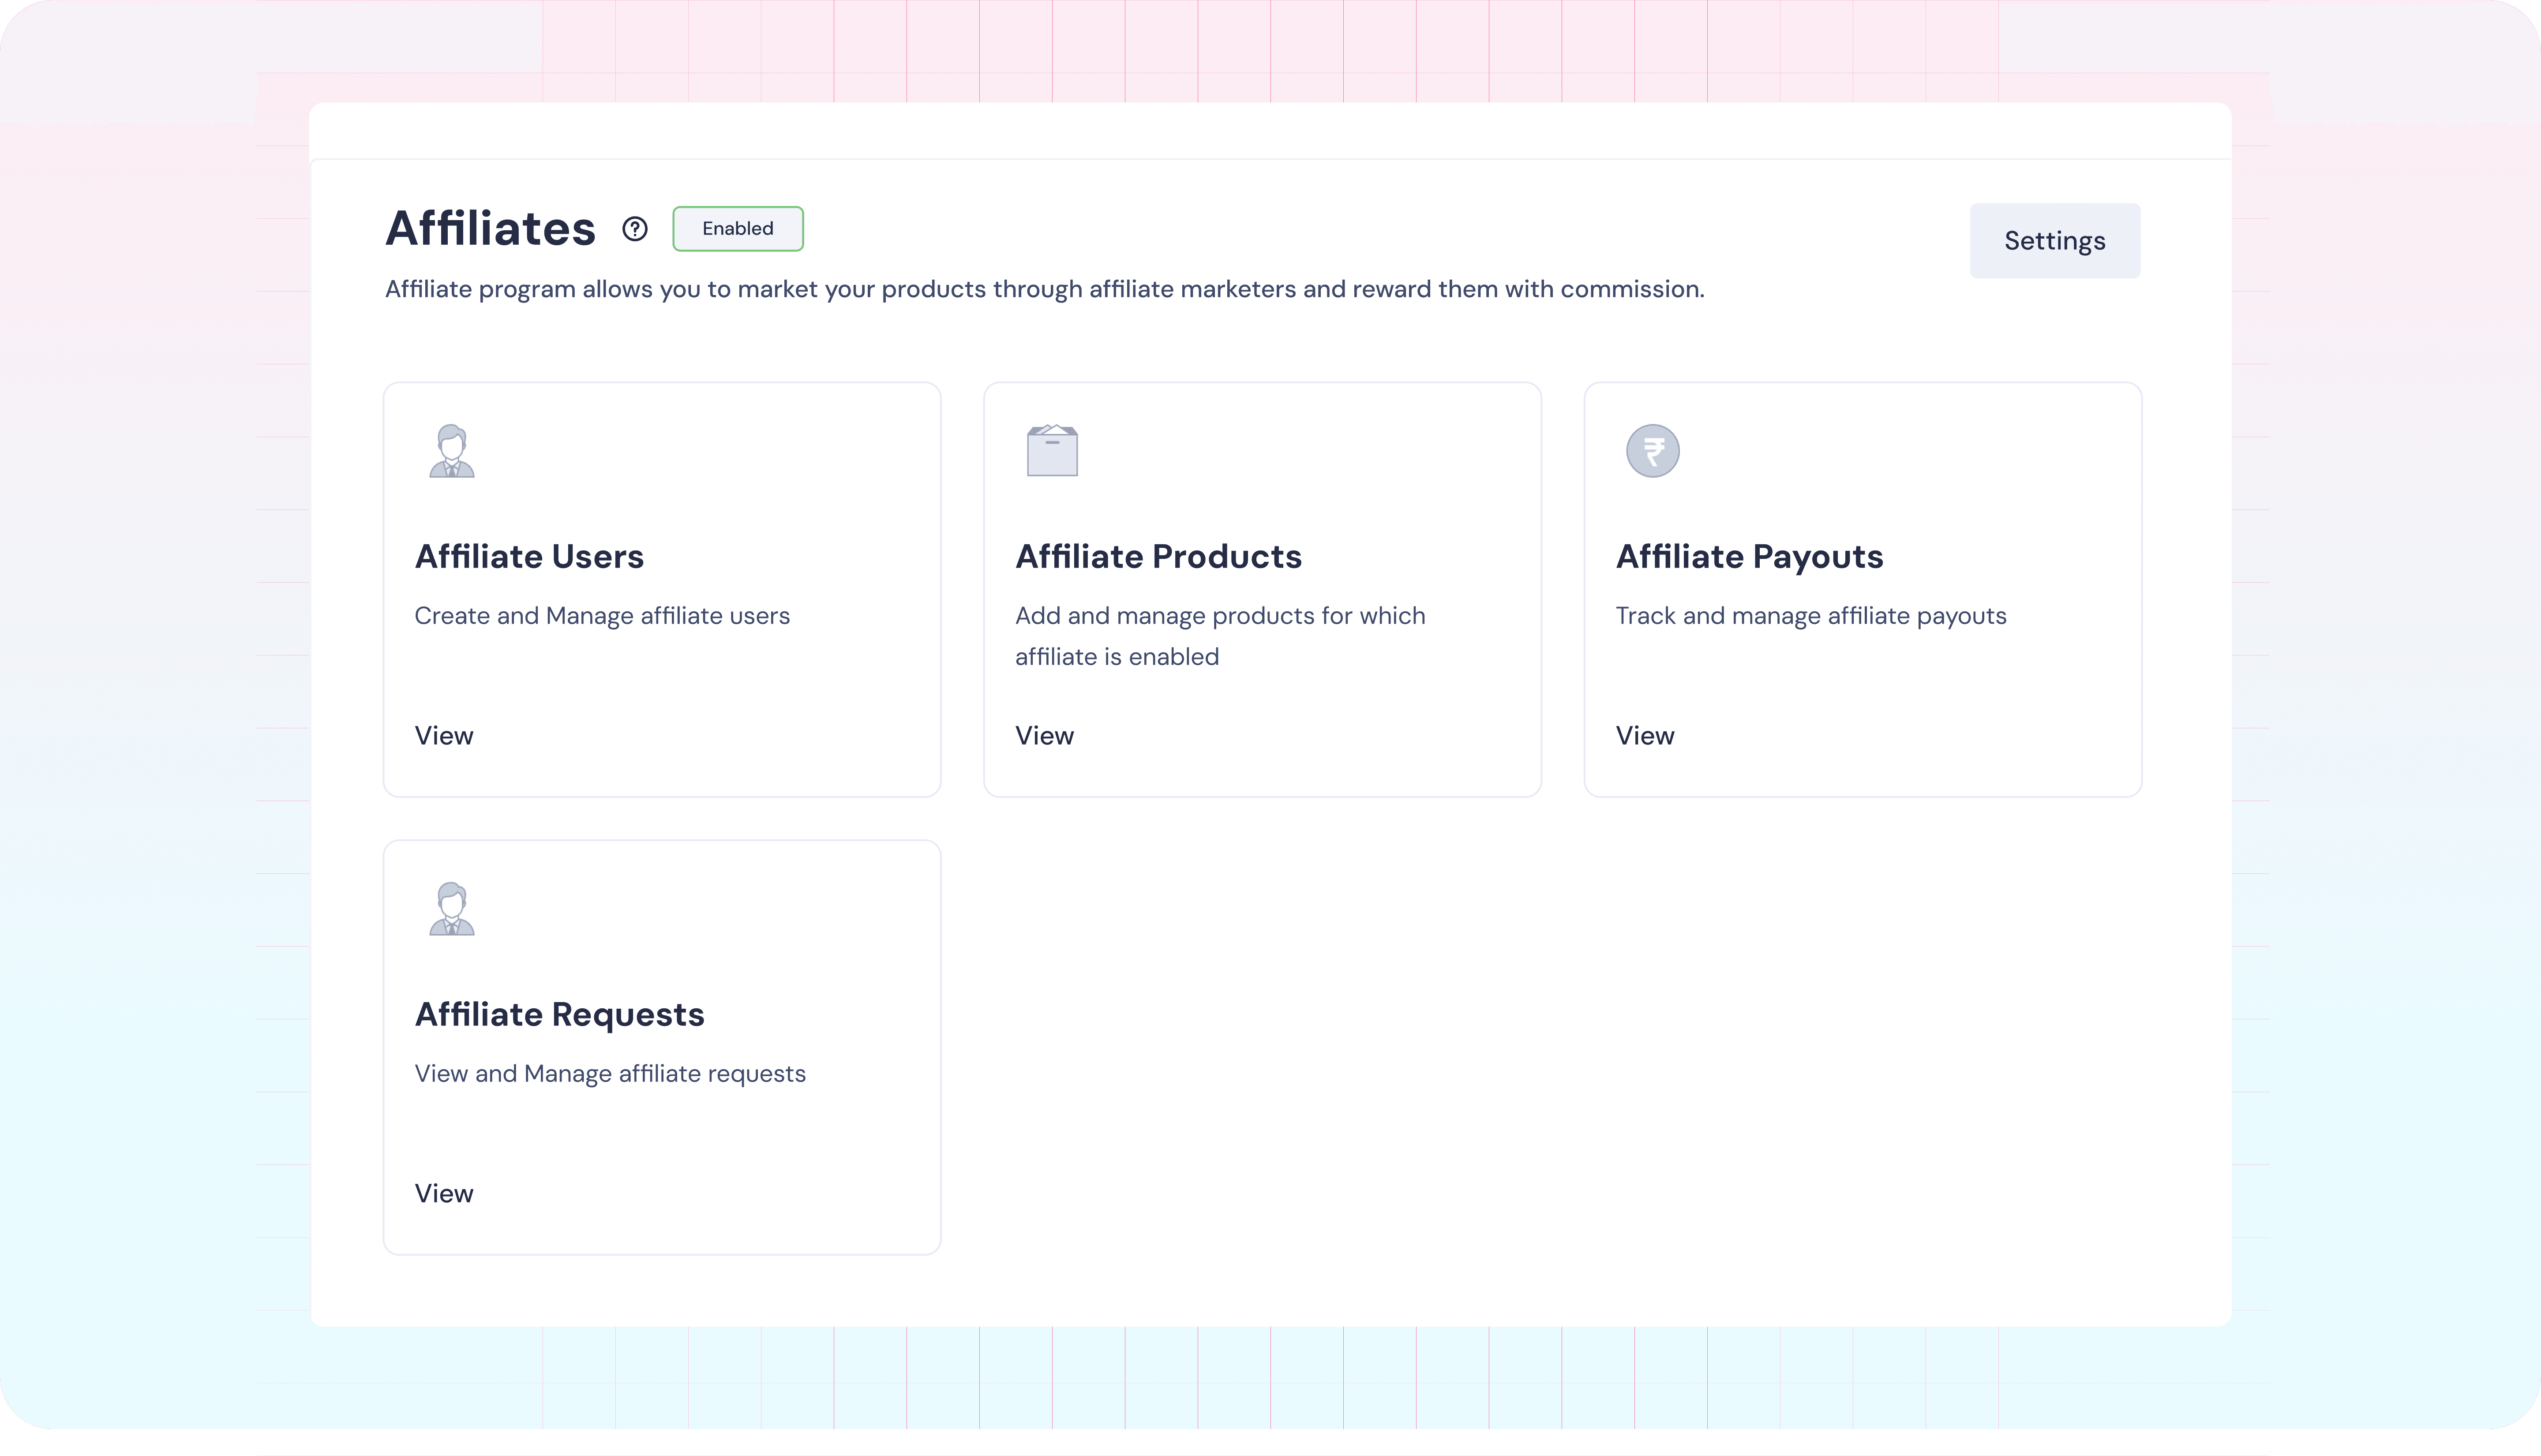
Task: Click the Enabled status badge
Action: click(x=737, y=229)
